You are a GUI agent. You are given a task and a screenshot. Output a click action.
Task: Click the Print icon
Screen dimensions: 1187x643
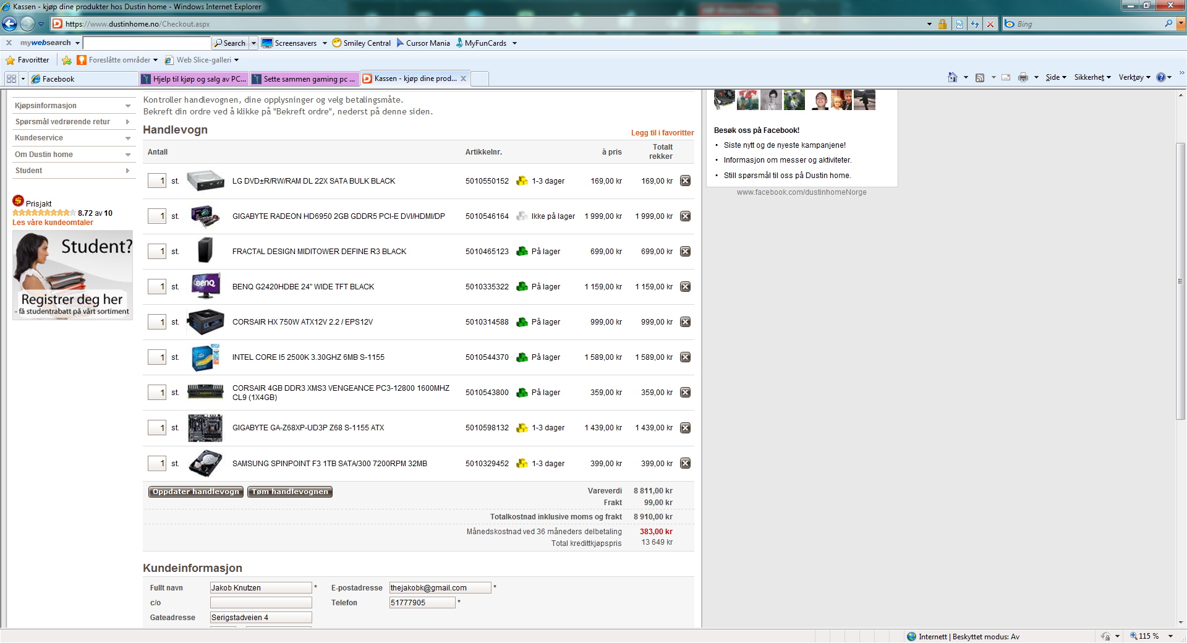tap(1023, 77)
